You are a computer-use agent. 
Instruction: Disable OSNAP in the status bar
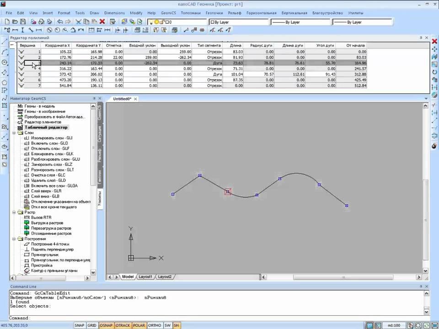tap(106, 325)
